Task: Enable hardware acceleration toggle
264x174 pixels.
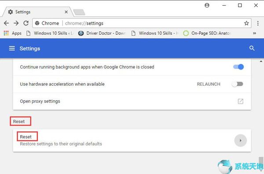Action: (x=238, y=84)
